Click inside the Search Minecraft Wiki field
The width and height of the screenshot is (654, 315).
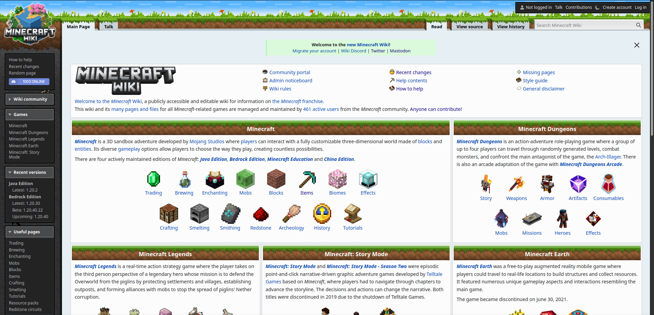585,25
